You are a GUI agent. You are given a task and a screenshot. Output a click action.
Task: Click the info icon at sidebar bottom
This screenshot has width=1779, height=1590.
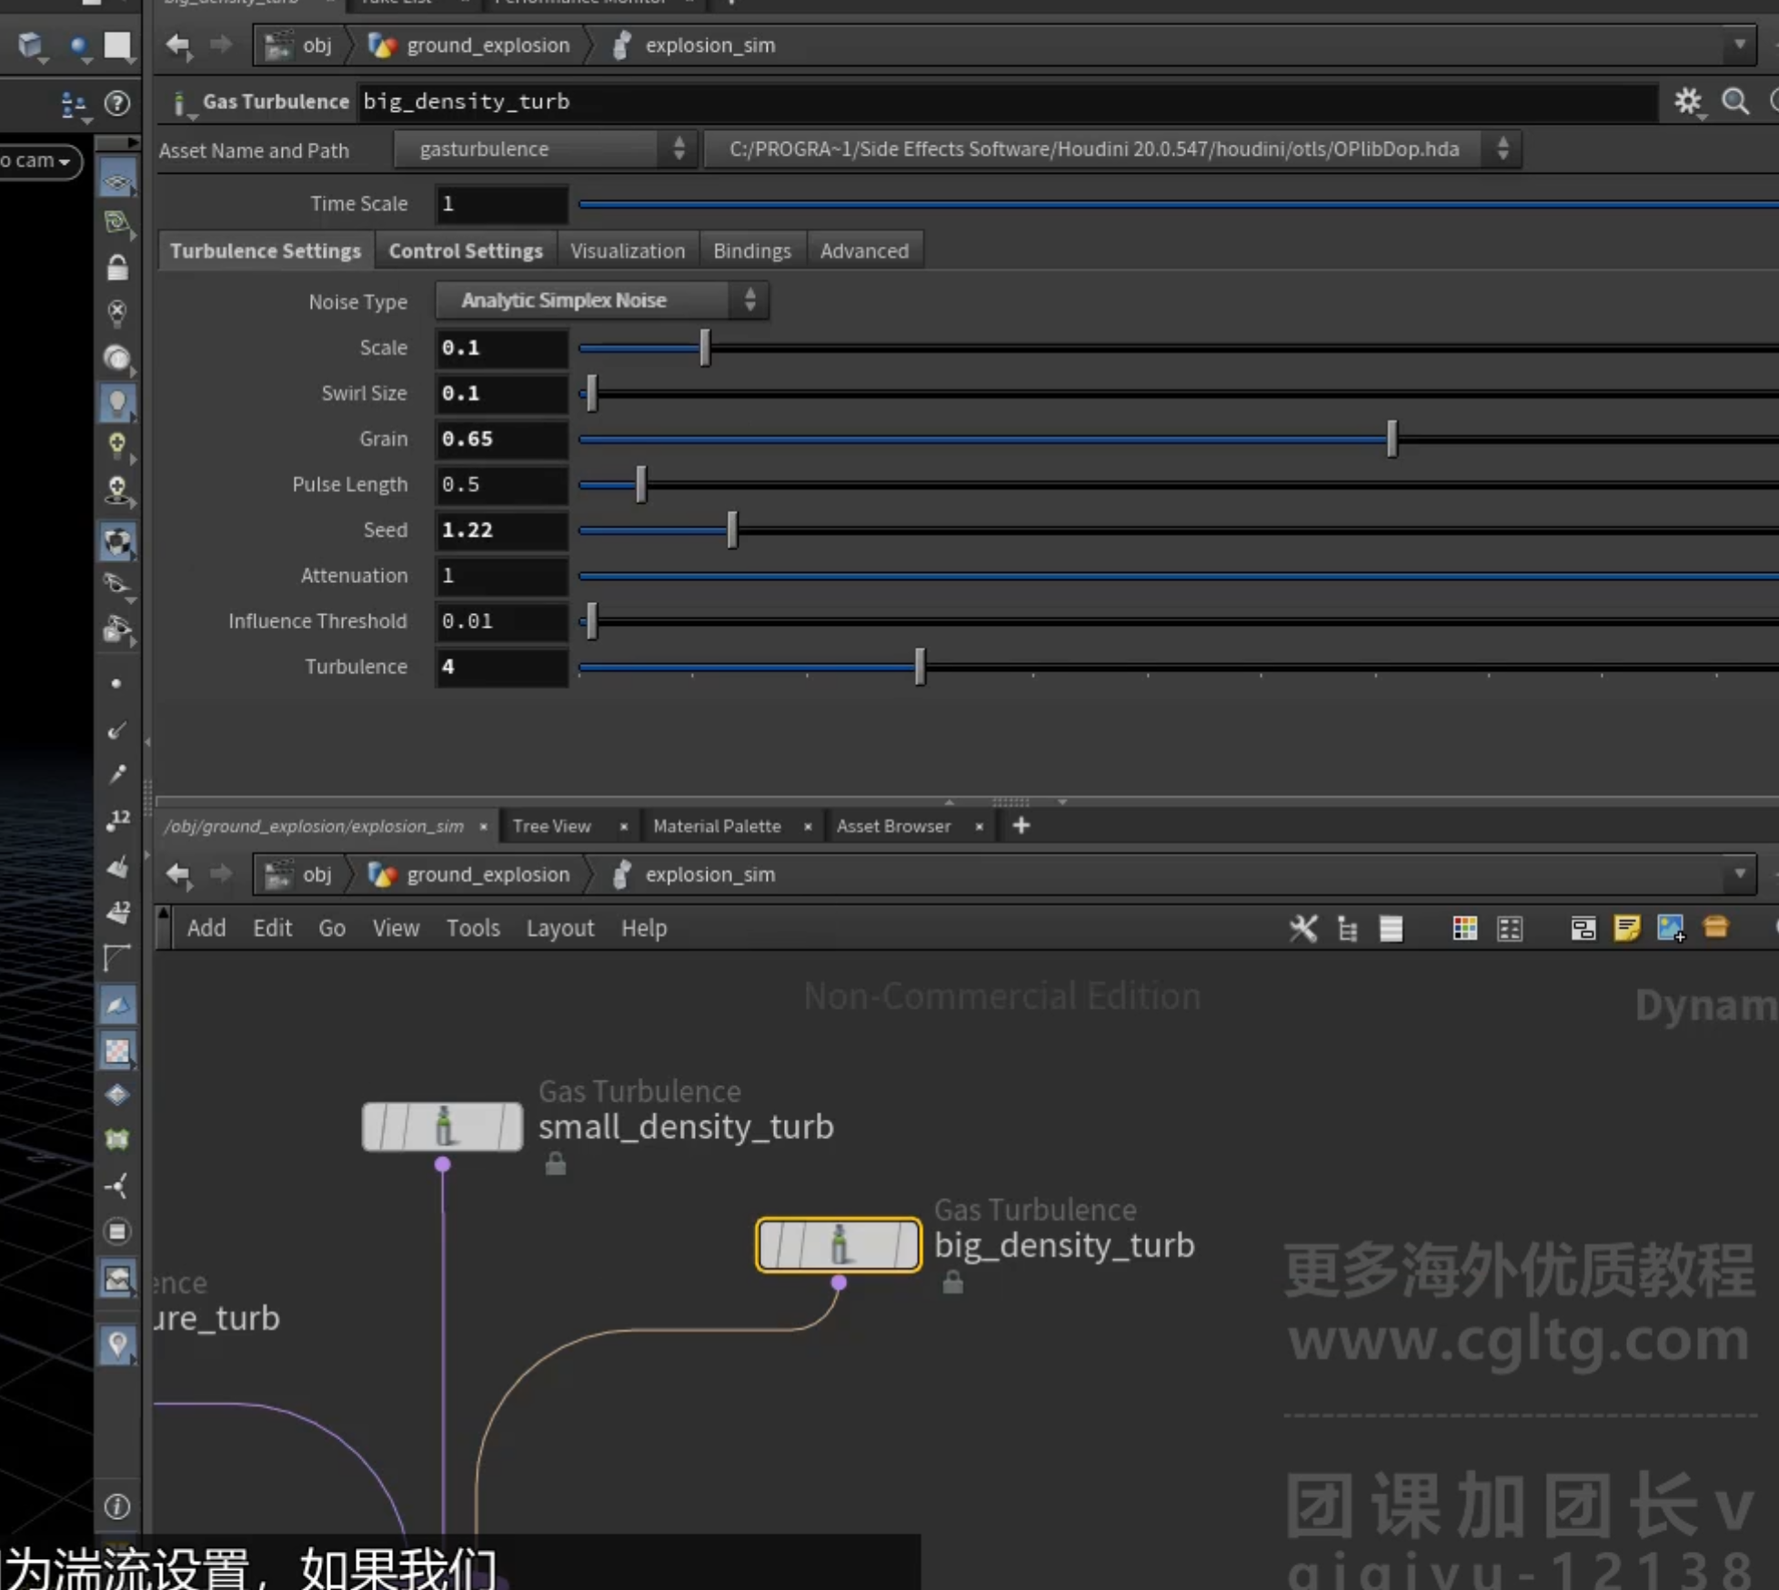[117, 1506]
